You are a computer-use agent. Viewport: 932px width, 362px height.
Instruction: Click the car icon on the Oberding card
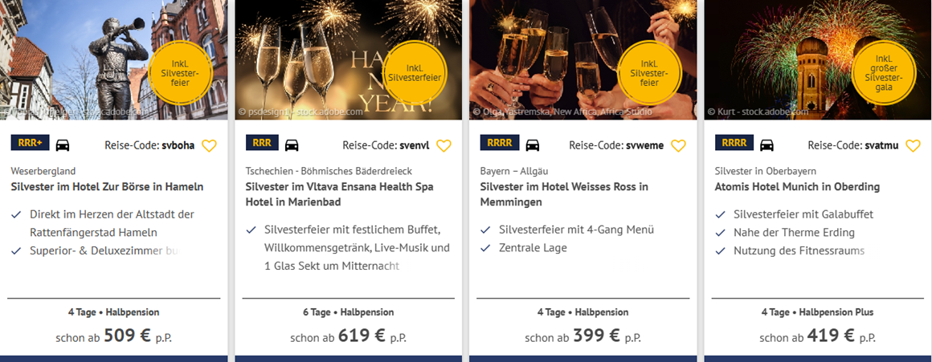click(766, 144)
